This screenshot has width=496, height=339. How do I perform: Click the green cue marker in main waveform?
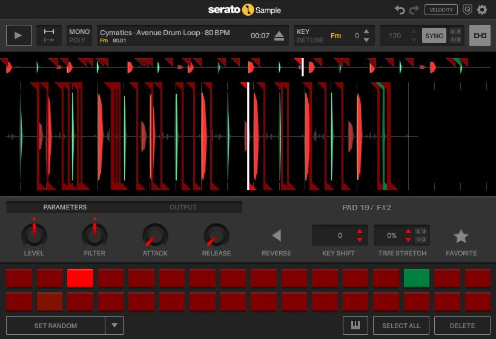tap(383, 136)
